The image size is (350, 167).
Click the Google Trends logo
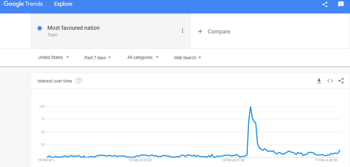pyautogui.click(x=23, y=4)
